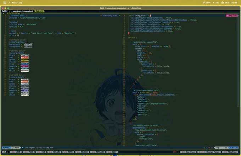Click the [colors.primary] section header

pyautogui.click(x=18, y=42)
